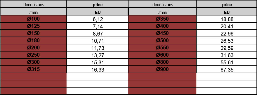Select the Ø125 dimension cell
The height and width of the screenshot is (95, 257).
[x=34, y=26]
